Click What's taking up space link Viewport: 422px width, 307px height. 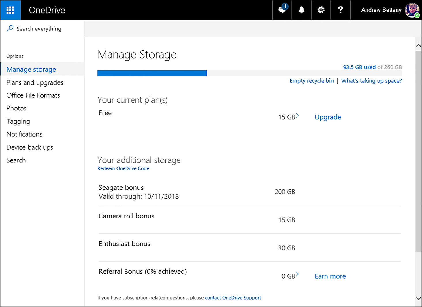372,81
